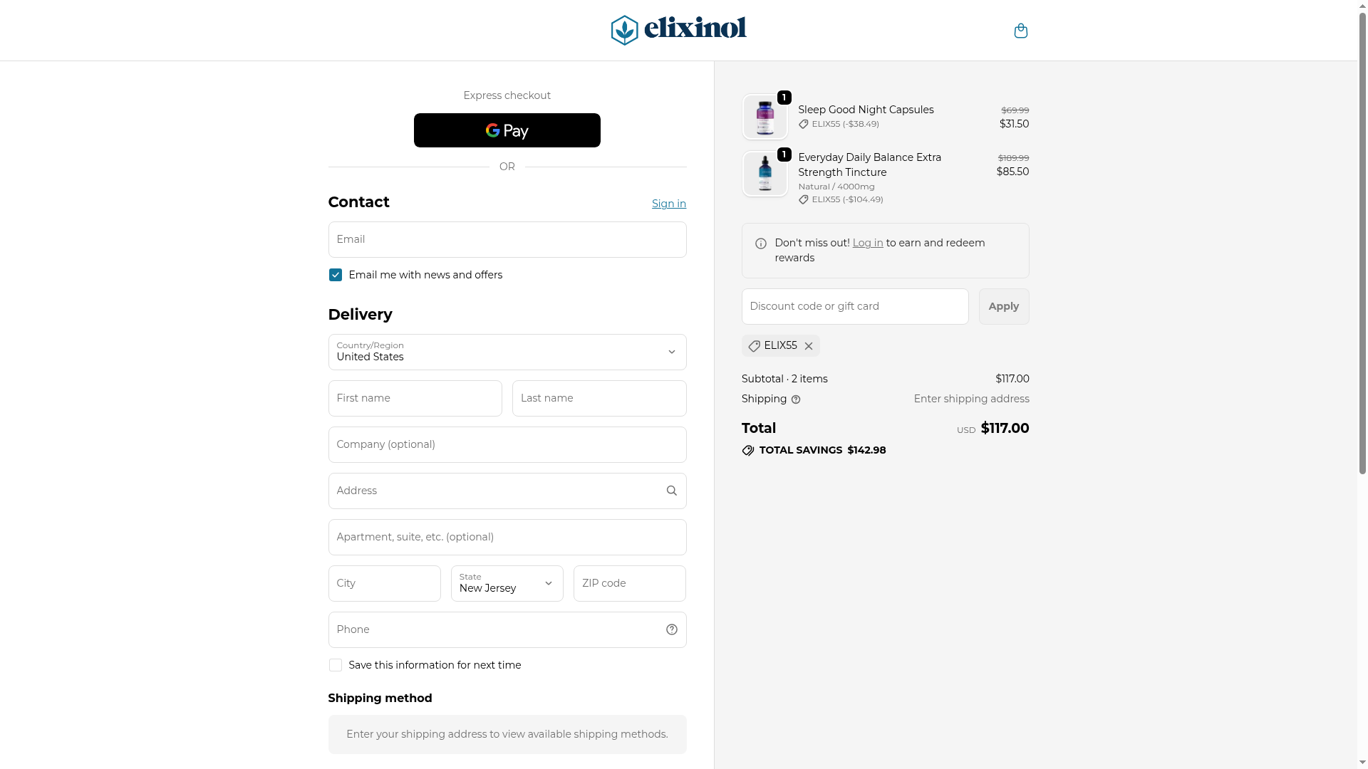Open the Country/Region dropdown

click(507, 352)
